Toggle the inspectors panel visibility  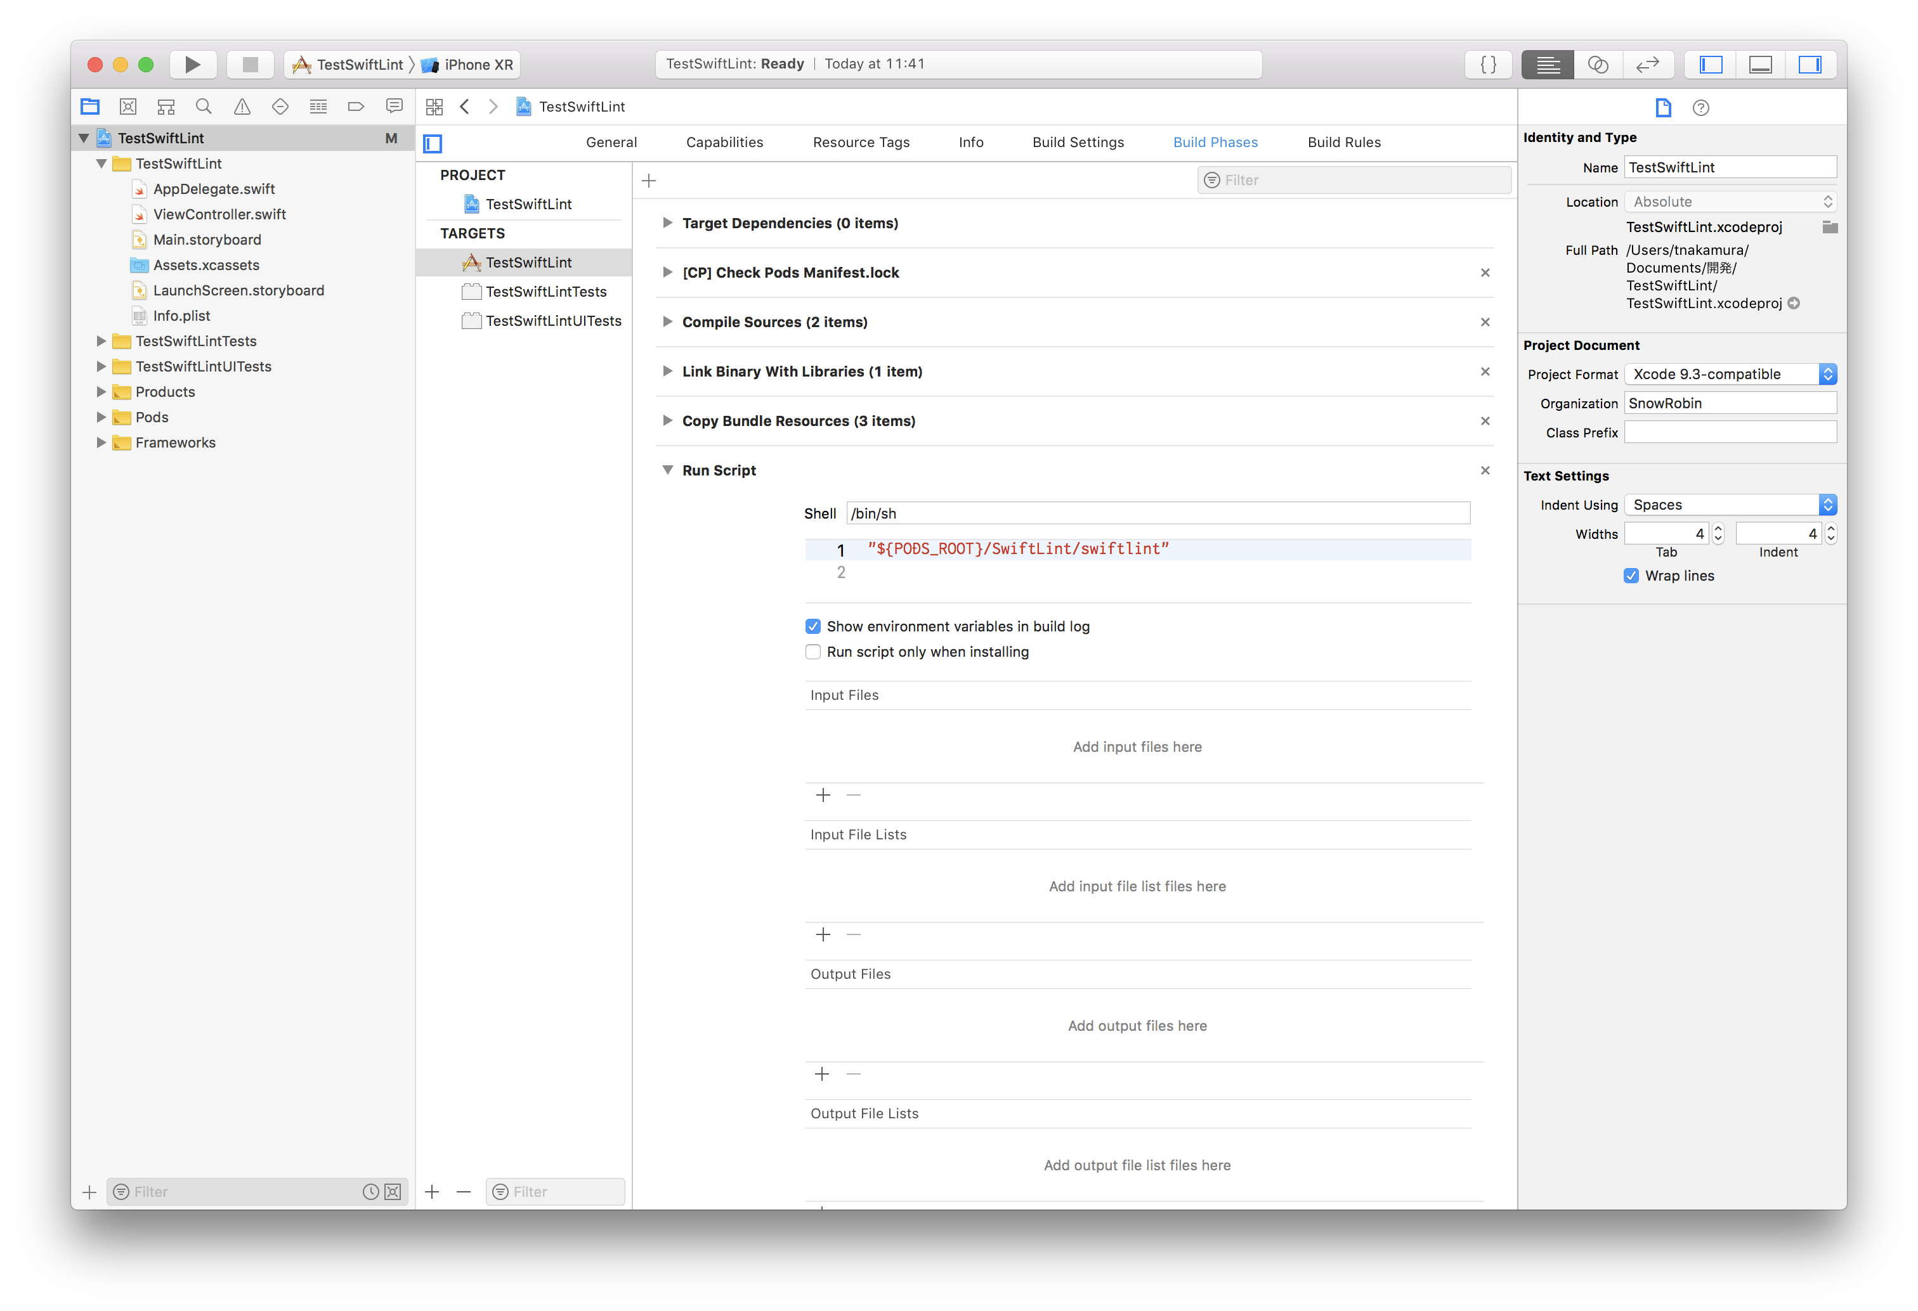(x=1810, y=65)
